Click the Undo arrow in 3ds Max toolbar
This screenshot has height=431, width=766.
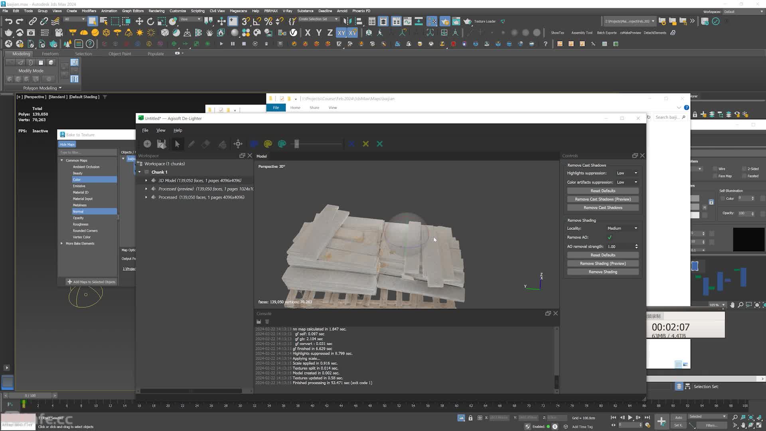coord(9,21)
